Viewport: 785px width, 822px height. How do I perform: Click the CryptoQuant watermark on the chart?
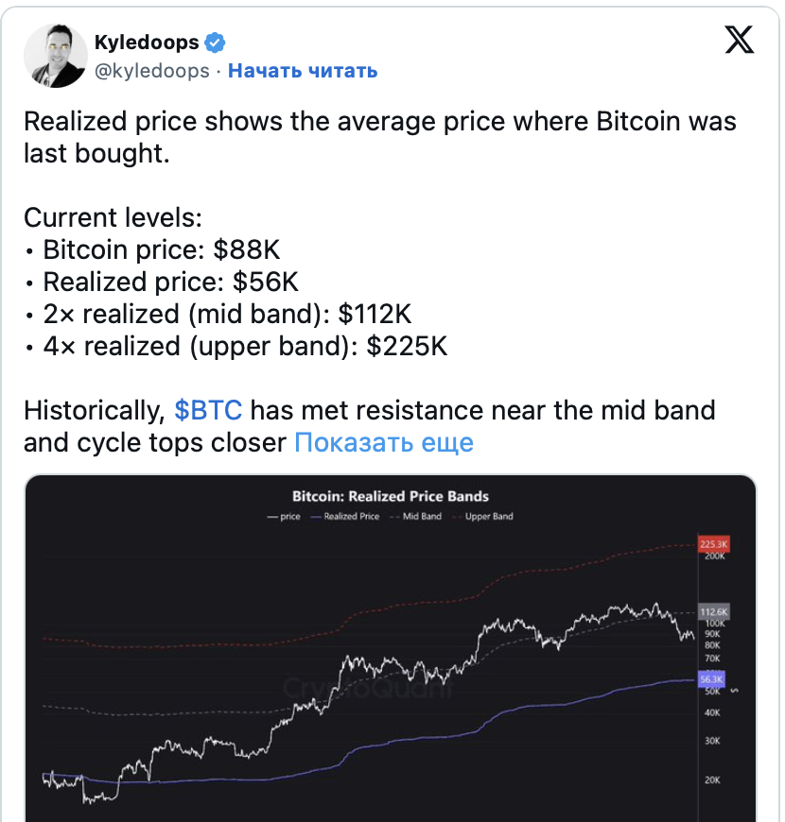point(369,689)
